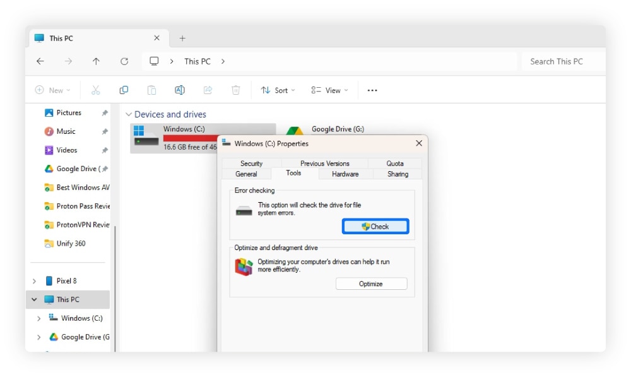Select This PC in navigation pane
The image size is (631, 377).
point(68,299)
